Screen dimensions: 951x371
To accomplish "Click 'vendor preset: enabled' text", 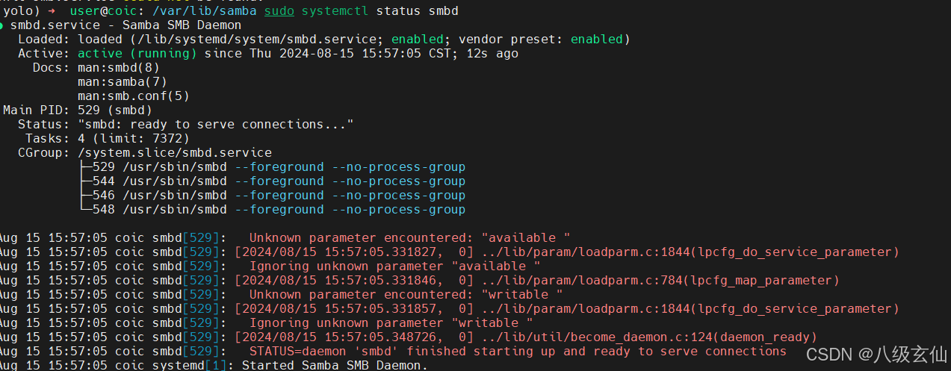I will (540, 40).
